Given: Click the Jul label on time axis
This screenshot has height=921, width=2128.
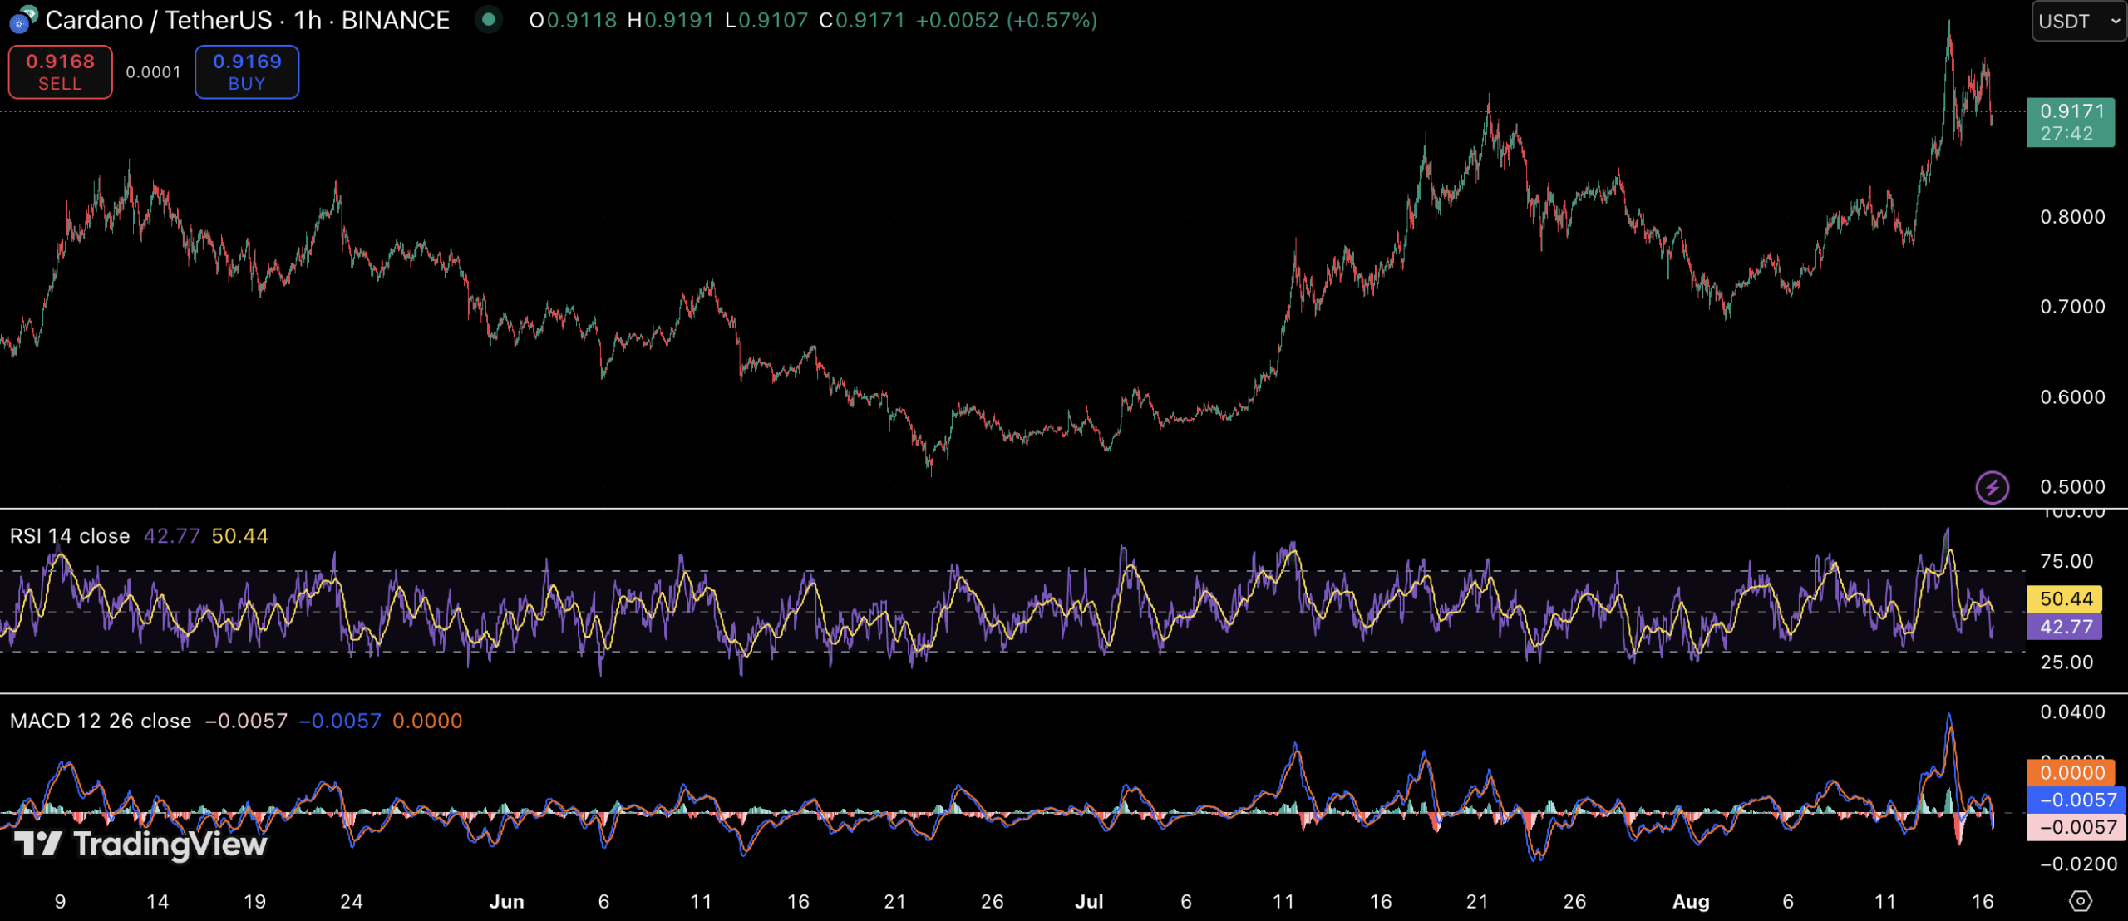Looking at the screenshot, I should 1089,902.
